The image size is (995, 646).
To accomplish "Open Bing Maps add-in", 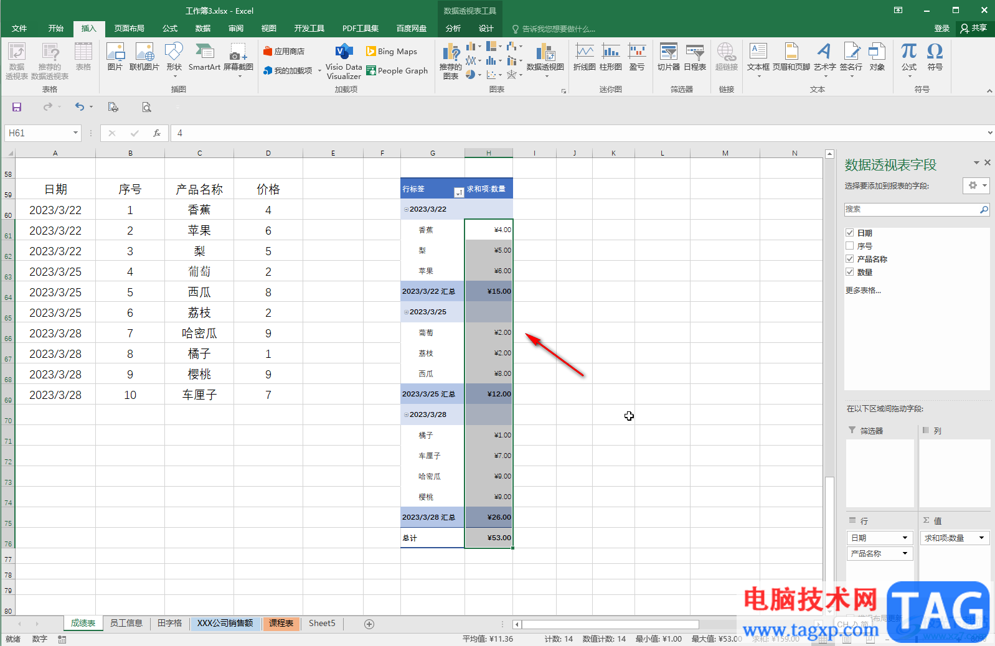I will coord(392,51).
